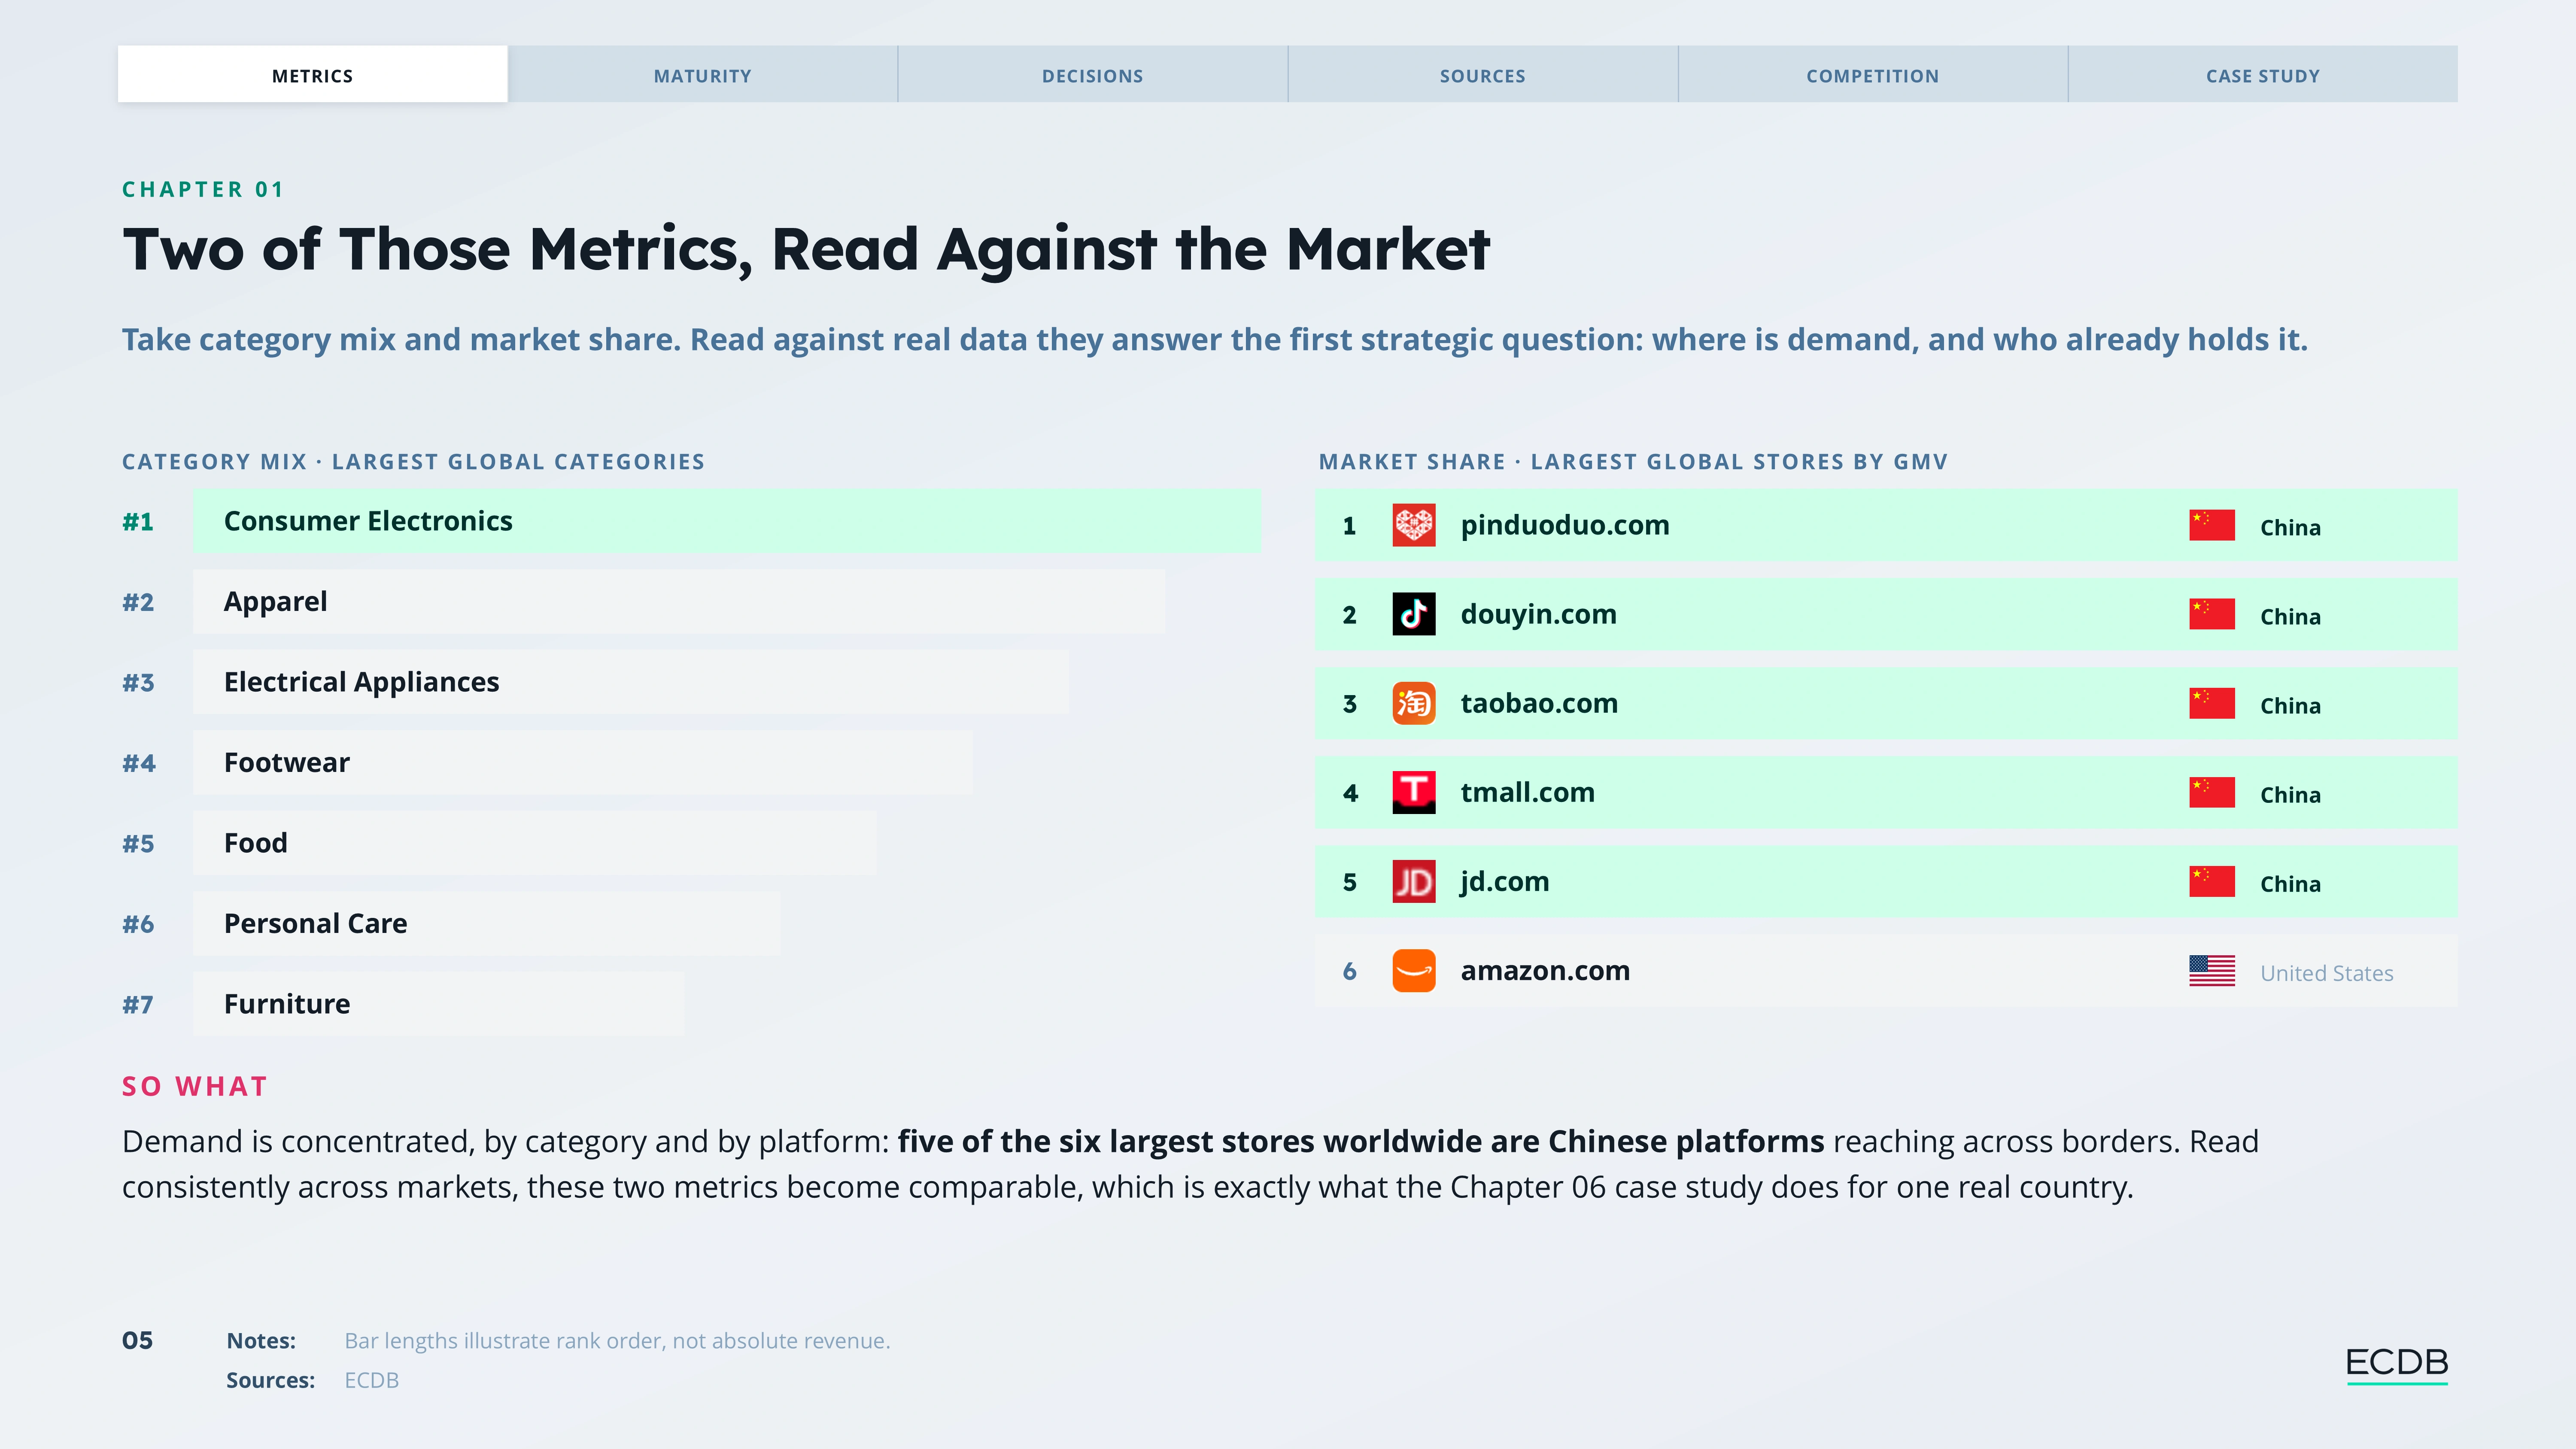Click the tmall.com store name
Image resolution: width=2576 pixels, height=1449 pixels.
[1527, 792]
